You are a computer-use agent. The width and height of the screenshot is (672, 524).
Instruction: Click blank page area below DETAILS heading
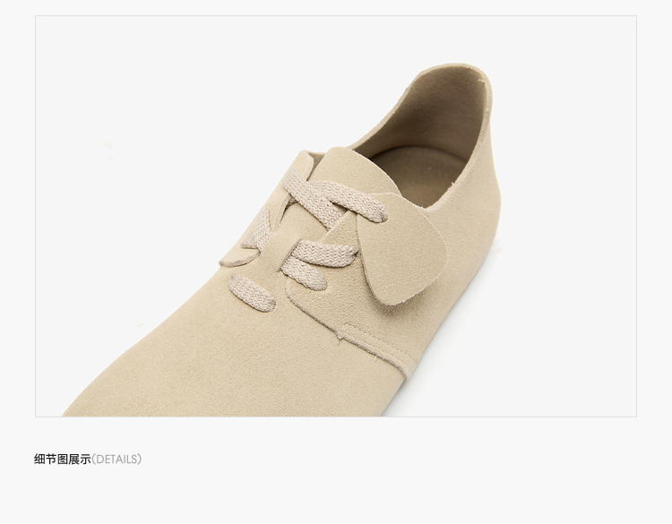tap(336, 497)
